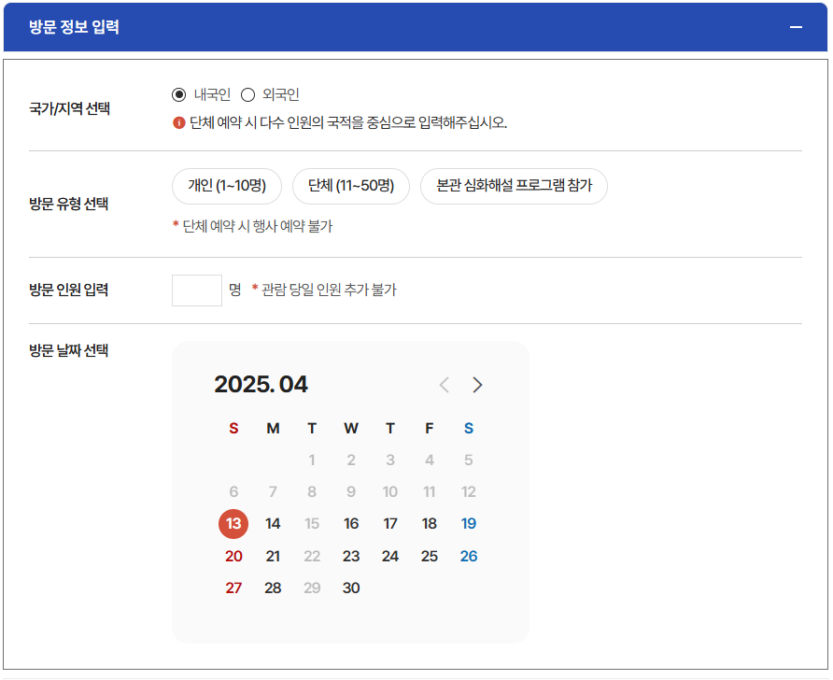Viewport: 833px width, 680px height.
Task: Click disabled date 10 in calendar
Action: [x=390, y=492]
